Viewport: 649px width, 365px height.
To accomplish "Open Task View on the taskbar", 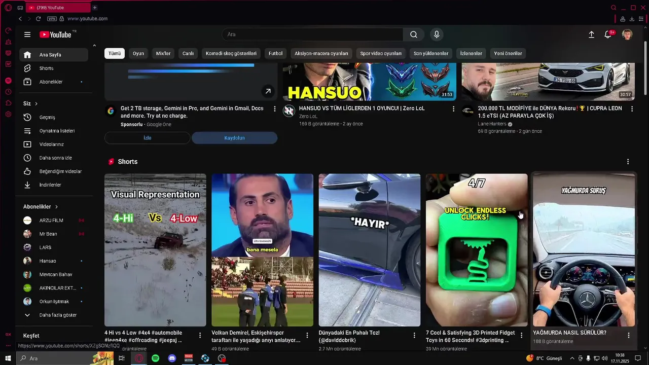I will [122, 358].
